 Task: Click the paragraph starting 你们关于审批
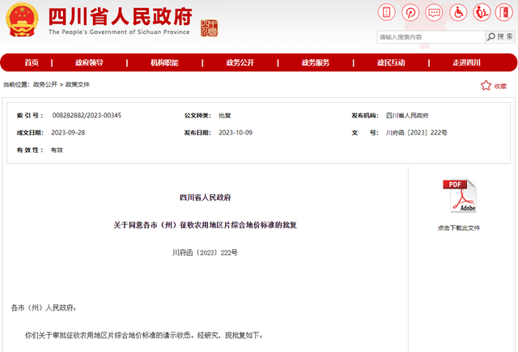point(144,335)
